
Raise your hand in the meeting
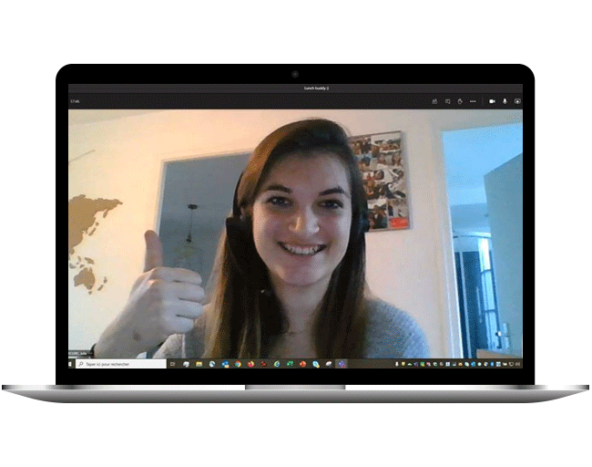click(460, 101)
